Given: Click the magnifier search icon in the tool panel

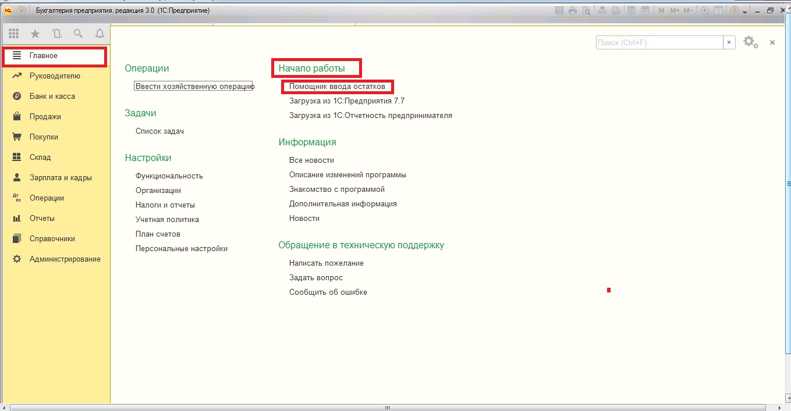Looking at the screenshot, I should tap(78, 34).
